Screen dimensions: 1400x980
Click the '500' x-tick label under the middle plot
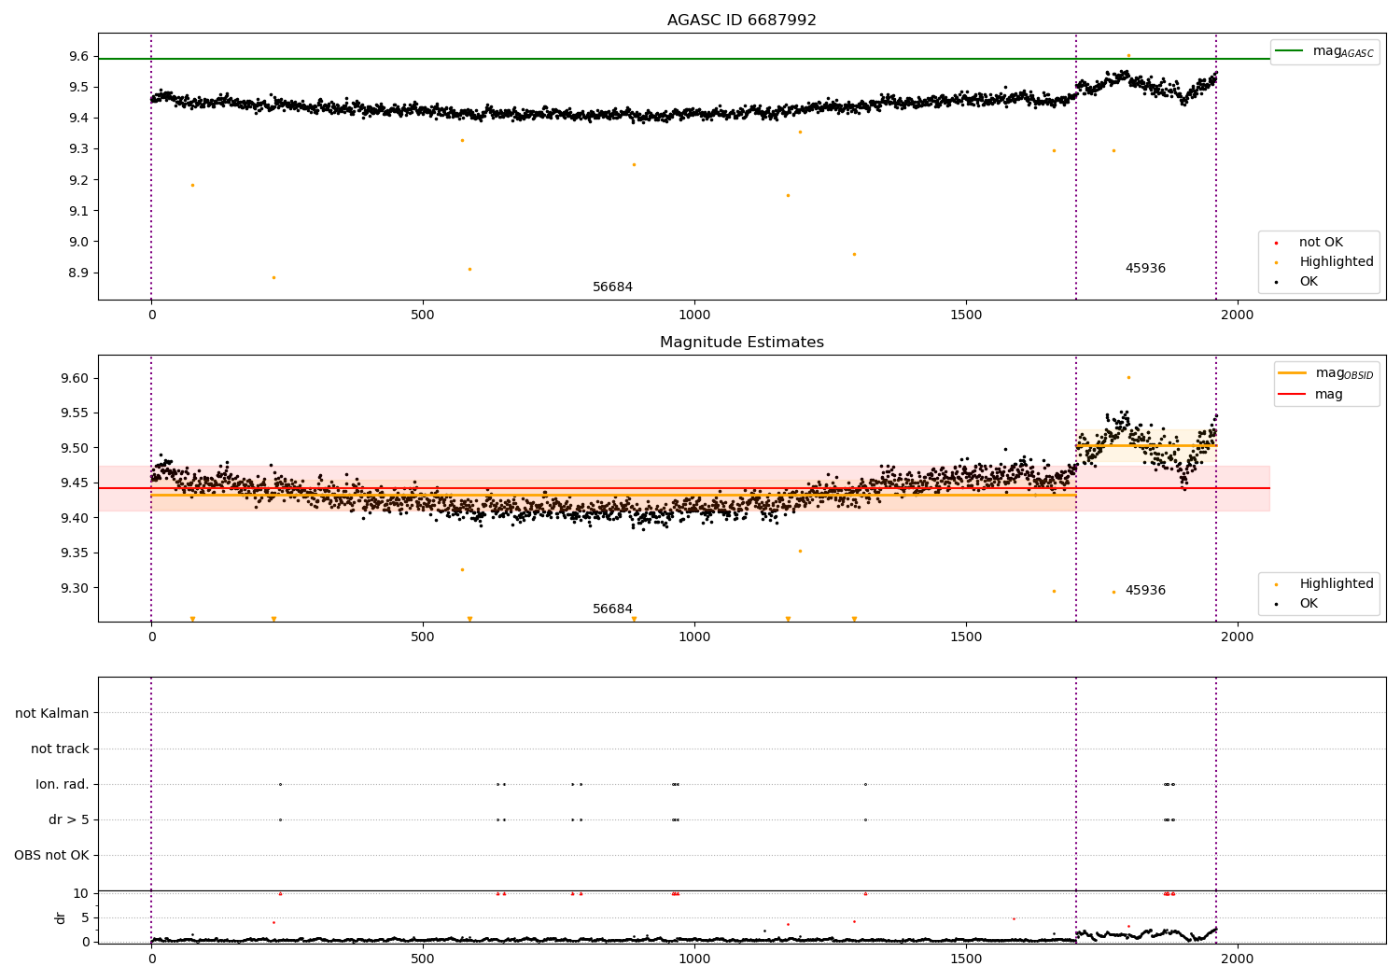click(x=423, y=637)
